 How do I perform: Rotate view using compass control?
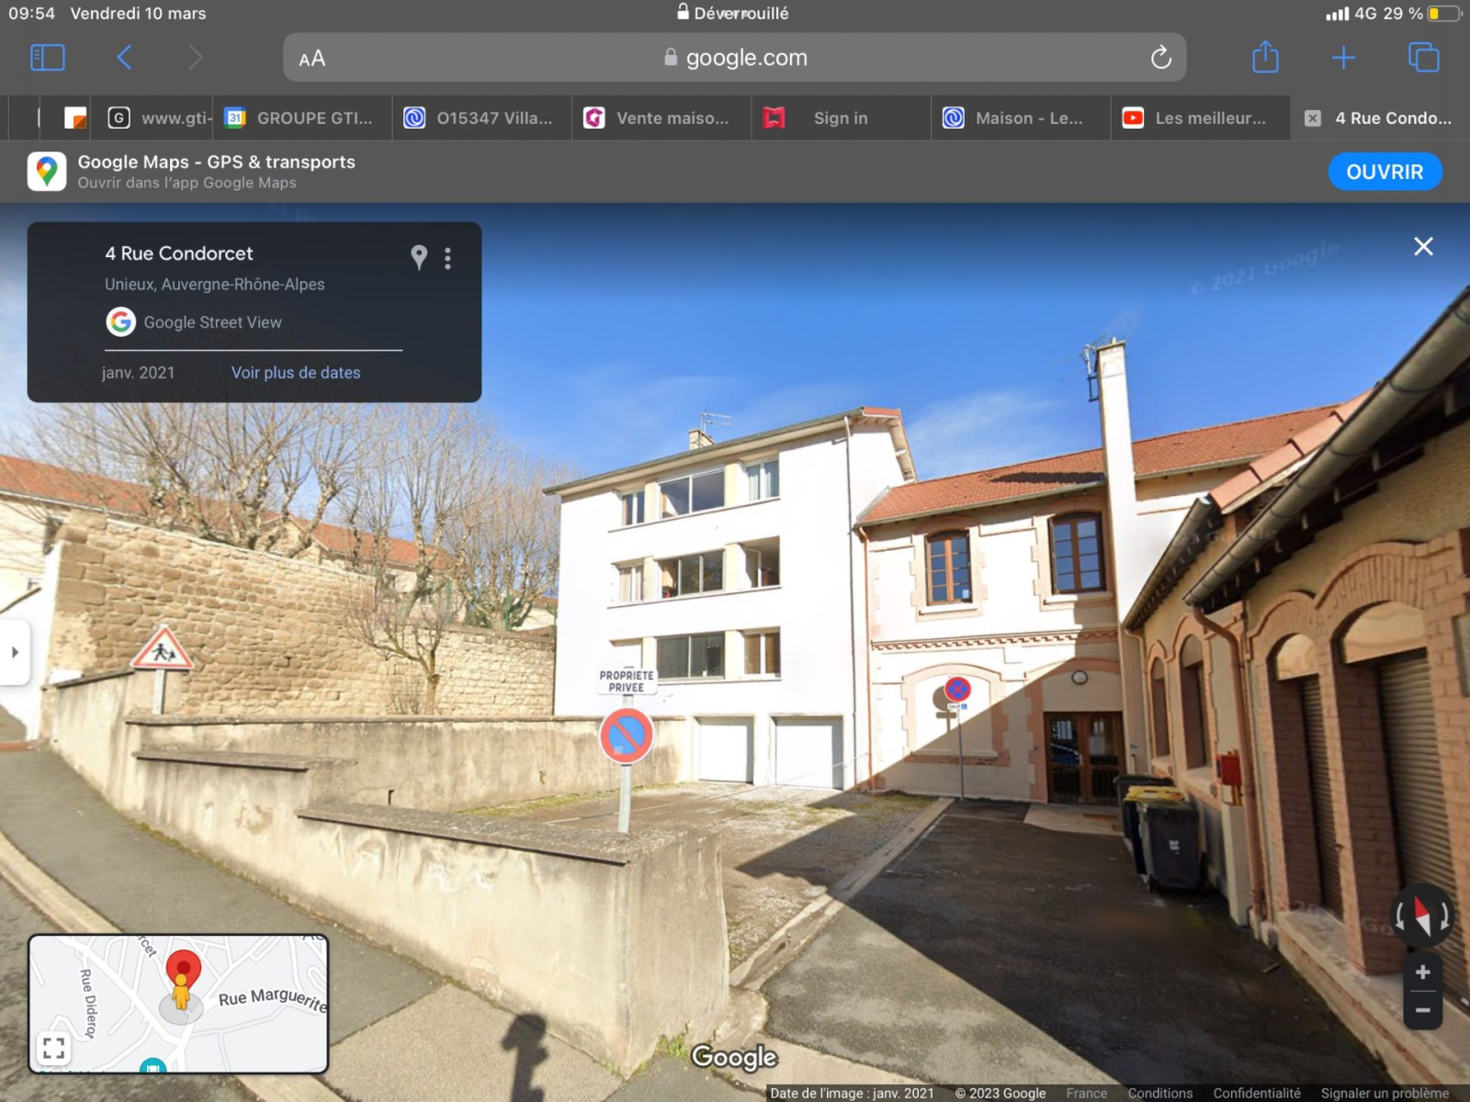(x=1422, y=915)
